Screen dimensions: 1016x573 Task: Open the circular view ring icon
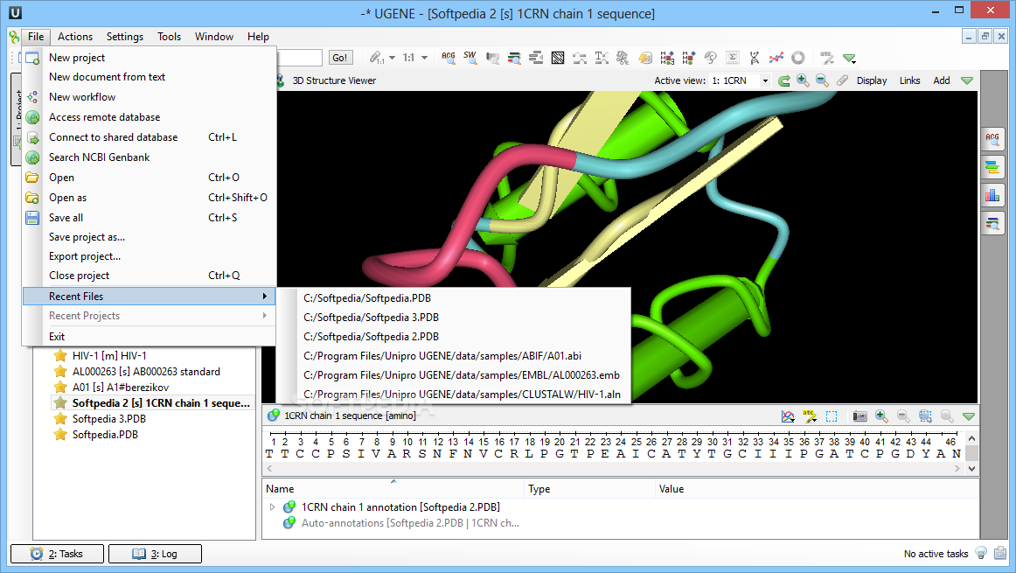tap(798, 58)
